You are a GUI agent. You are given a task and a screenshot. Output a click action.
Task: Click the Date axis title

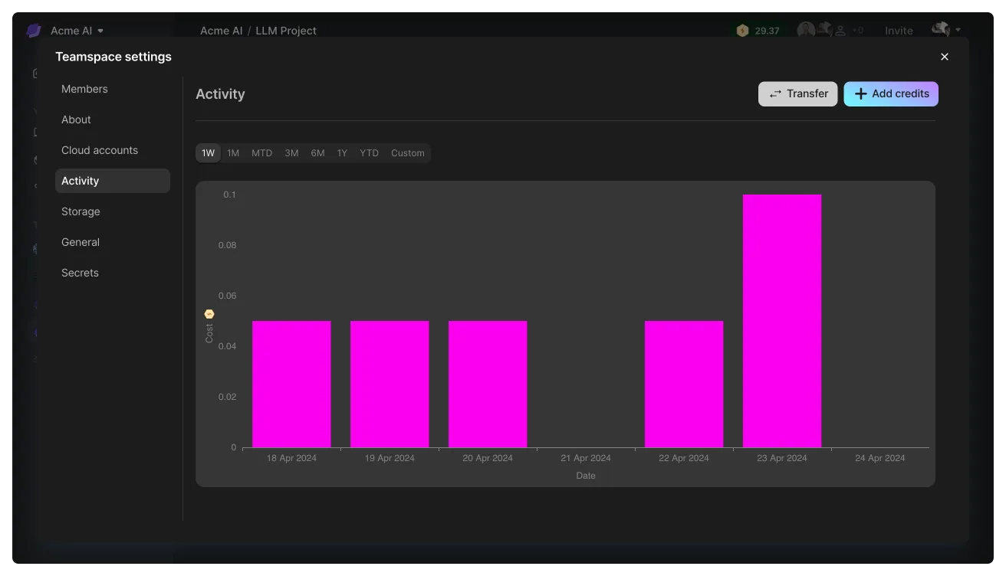(x=586, y=476)
